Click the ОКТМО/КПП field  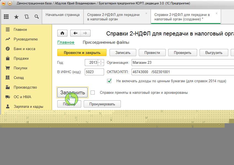tap(183, 72)
